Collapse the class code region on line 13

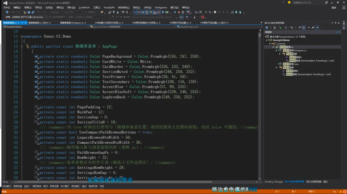point(22,46)
